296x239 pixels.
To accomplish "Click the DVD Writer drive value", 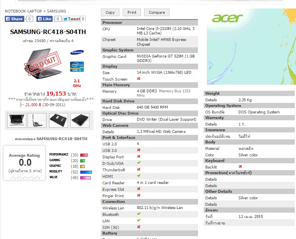I will pyautogui.click(x=166, y=119).
